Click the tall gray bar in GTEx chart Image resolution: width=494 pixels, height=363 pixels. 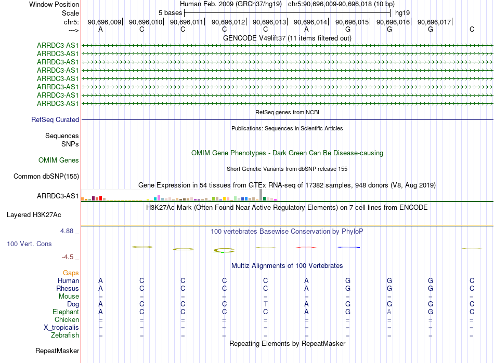pos(261,195)
